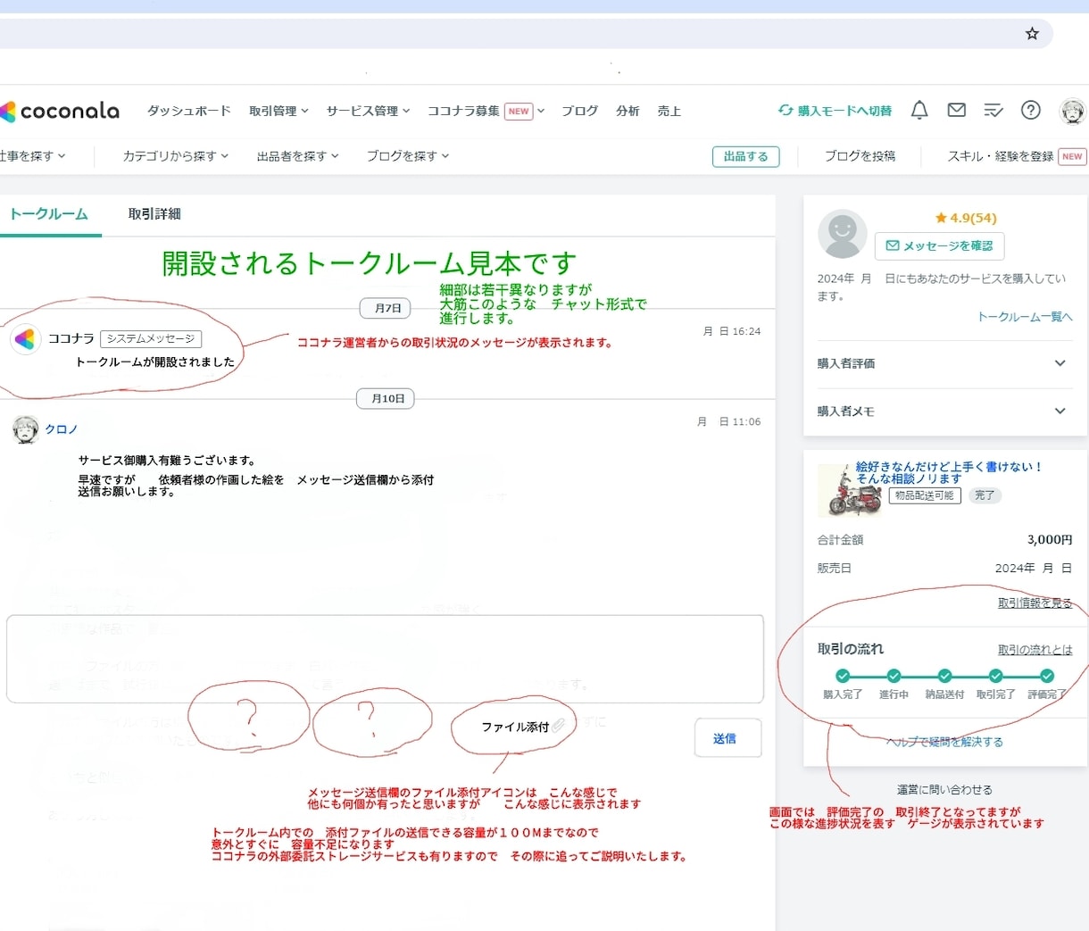Expand the 仕事を探す dropdown

click(32, 155)
